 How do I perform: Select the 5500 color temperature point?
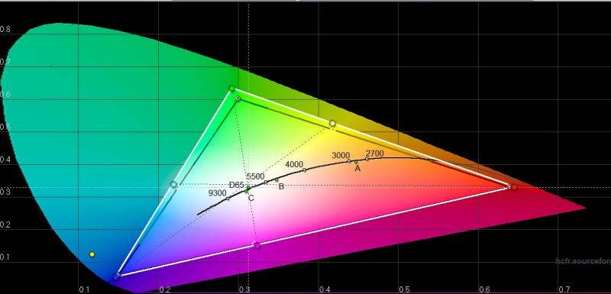click(x=266, y=183)
